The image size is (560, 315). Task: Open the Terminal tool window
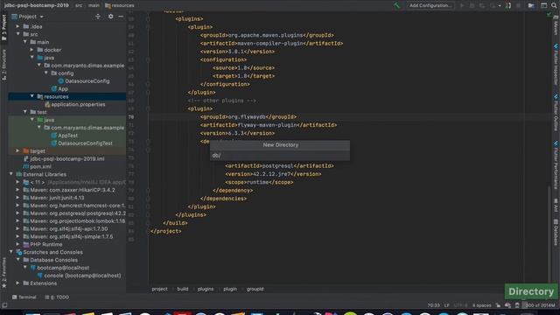pos(24,297)
